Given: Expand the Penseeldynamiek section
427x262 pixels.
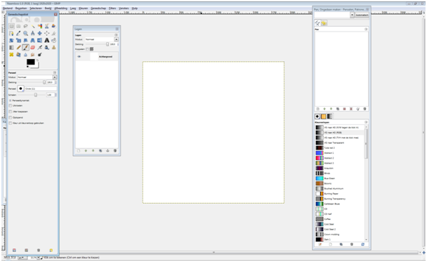Looking at the screenshot, I should [11, 100].
